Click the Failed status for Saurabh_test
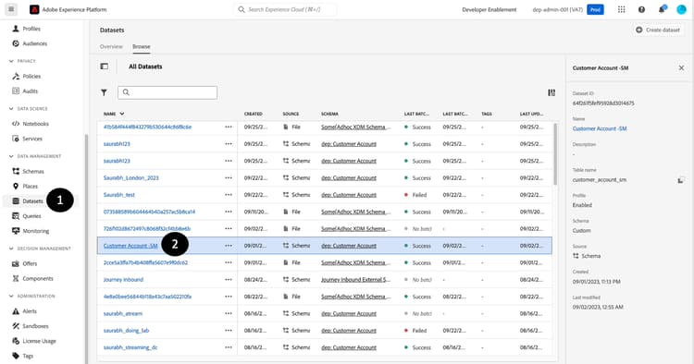 pyautogui.click(x=415, y=195)
